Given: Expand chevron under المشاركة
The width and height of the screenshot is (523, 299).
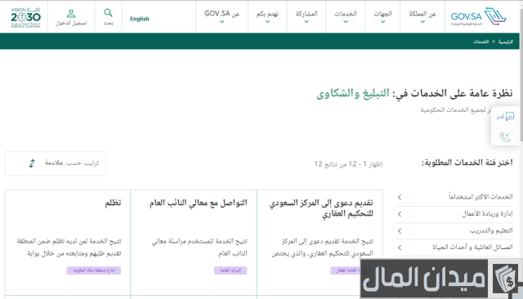Looking at the screenshot, I should 306,22.
